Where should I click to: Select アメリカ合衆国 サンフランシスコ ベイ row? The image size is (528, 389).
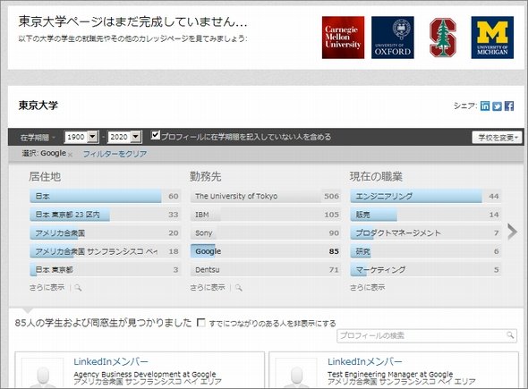click(105, 251)
